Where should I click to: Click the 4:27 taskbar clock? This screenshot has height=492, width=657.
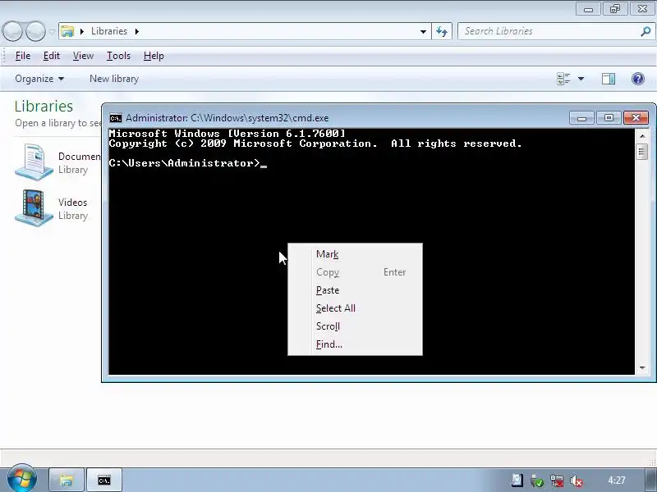click(617, 481)
